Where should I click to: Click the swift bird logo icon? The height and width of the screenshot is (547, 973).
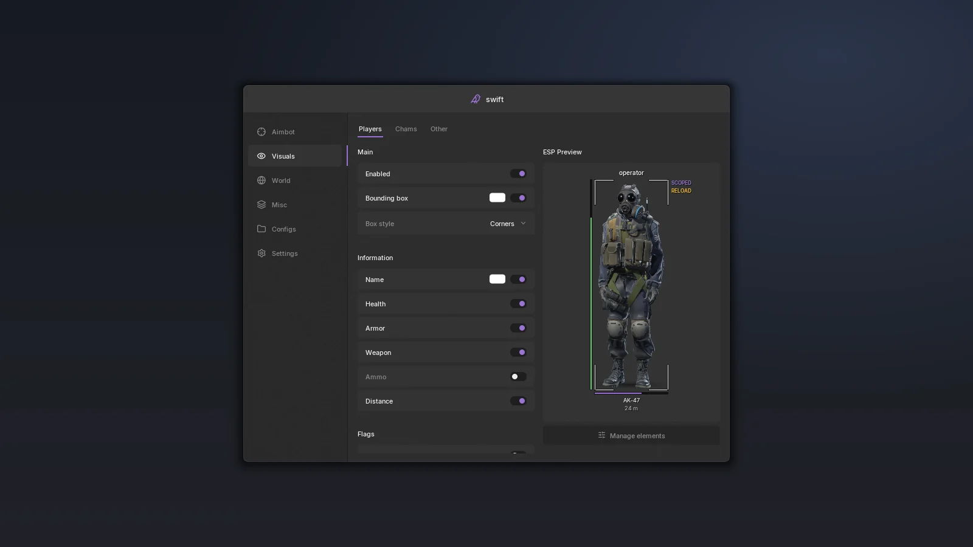[476, 99]
